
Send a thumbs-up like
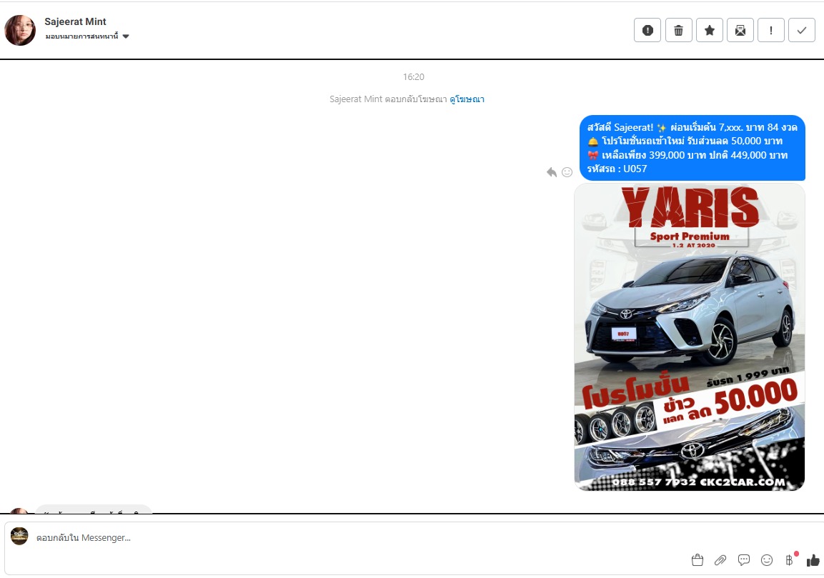(x=813, y=560)
